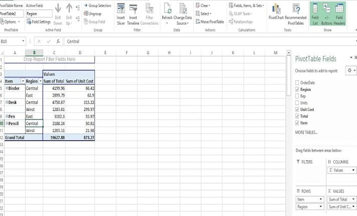Viewport: 357px width, 216px height.
Task: Select the cell containing 4750.87
Action: click(54, 102)
